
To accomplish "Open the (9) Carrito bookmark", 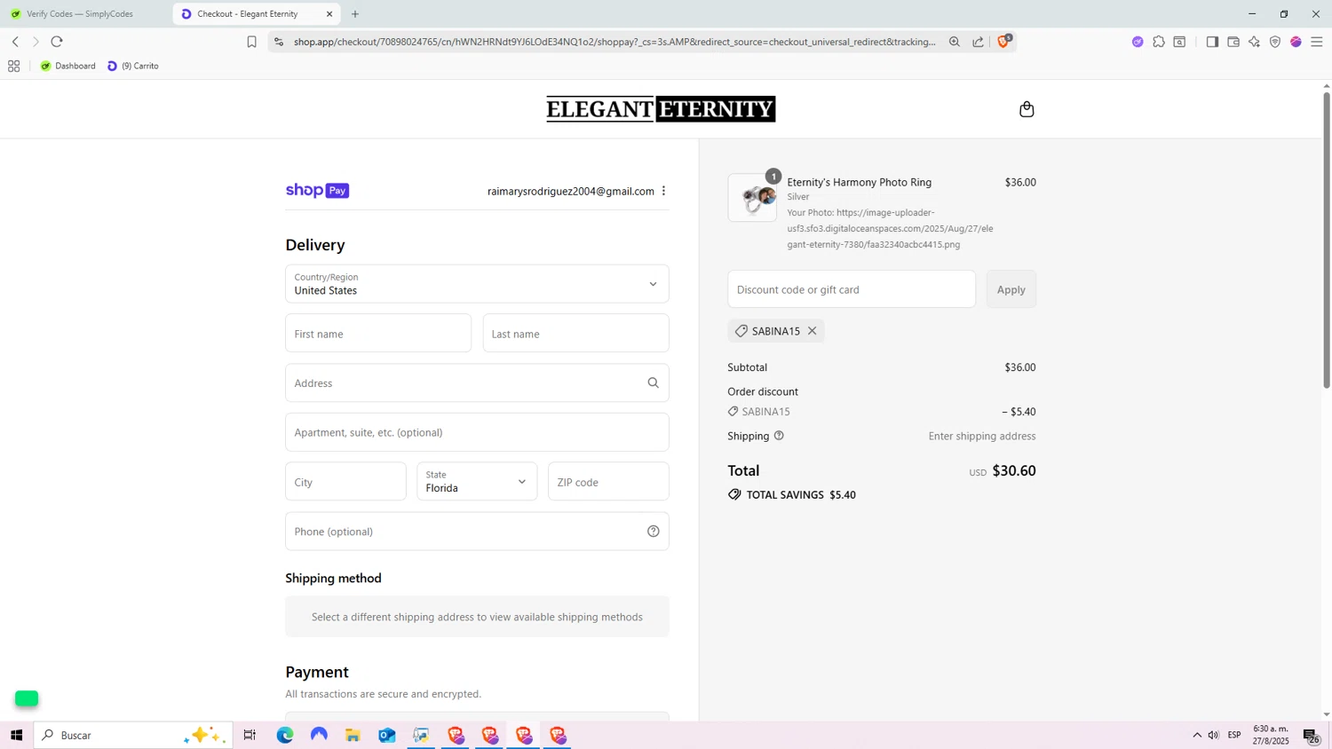I will tap(133, 66).
